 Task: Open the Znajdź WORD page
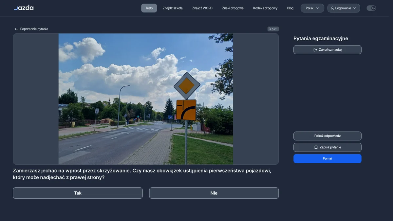click(x=202, y=8)
